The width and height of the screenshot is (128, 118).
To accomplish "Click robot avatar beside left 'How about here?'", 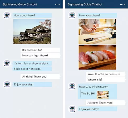I will point(7,15).
